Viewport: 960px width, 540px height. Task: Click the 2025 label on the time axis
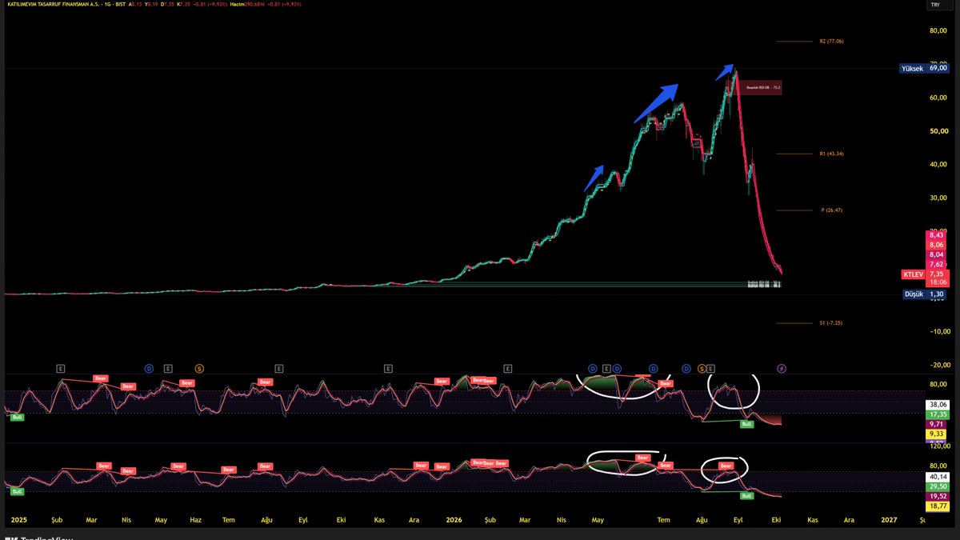coord(18,519)
